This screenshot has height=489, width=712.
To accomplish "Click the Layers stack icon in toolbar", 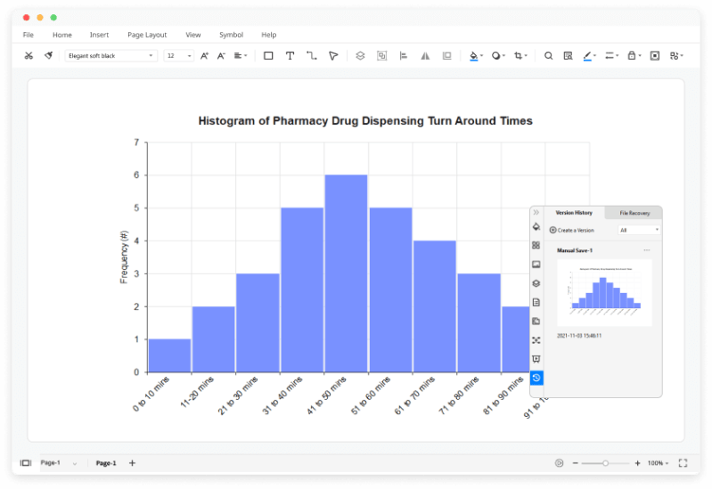I will coord(360,55).
